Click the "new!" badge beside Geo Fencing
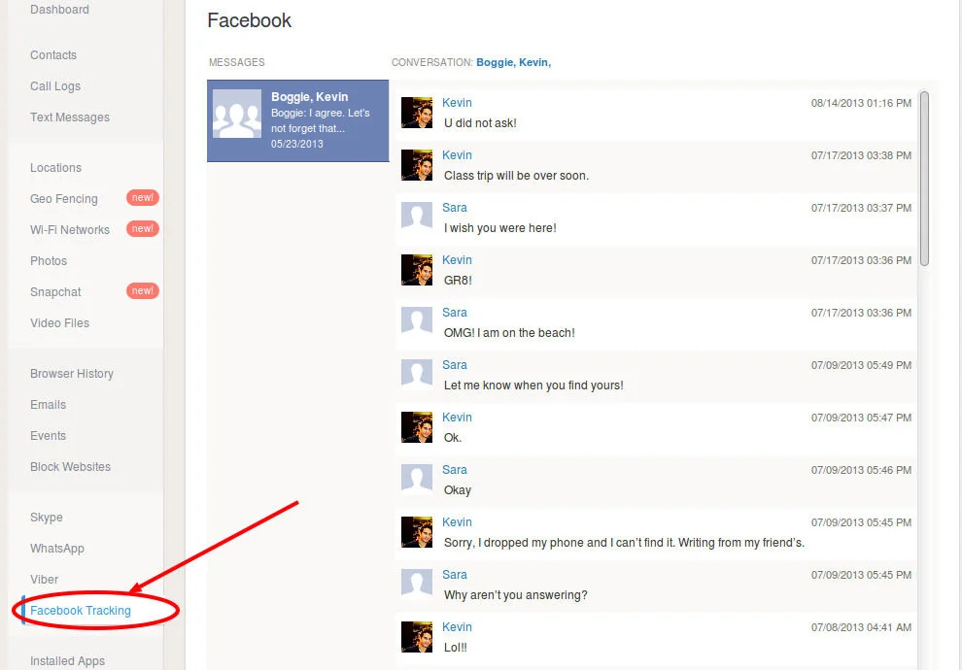The image size is (962, 670). pyautogui.click(x=142, y=198)
